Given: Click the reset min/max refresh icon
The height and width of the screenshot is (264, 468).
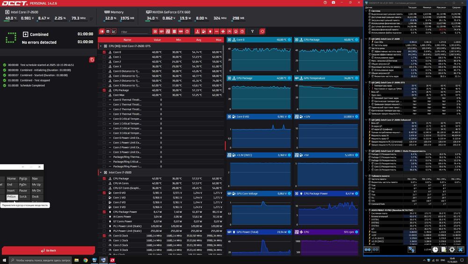Looking at the screenshot, I should 262,31.
